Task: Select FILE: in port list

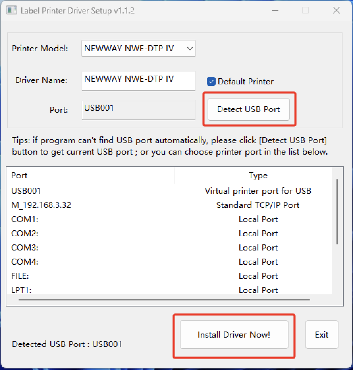Action: [169, 275]
